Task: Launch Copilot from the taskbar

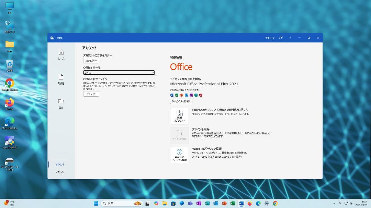Action: [x=156, y=203]
